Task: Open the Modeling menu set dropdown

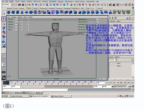Action: tap(11, 4)
